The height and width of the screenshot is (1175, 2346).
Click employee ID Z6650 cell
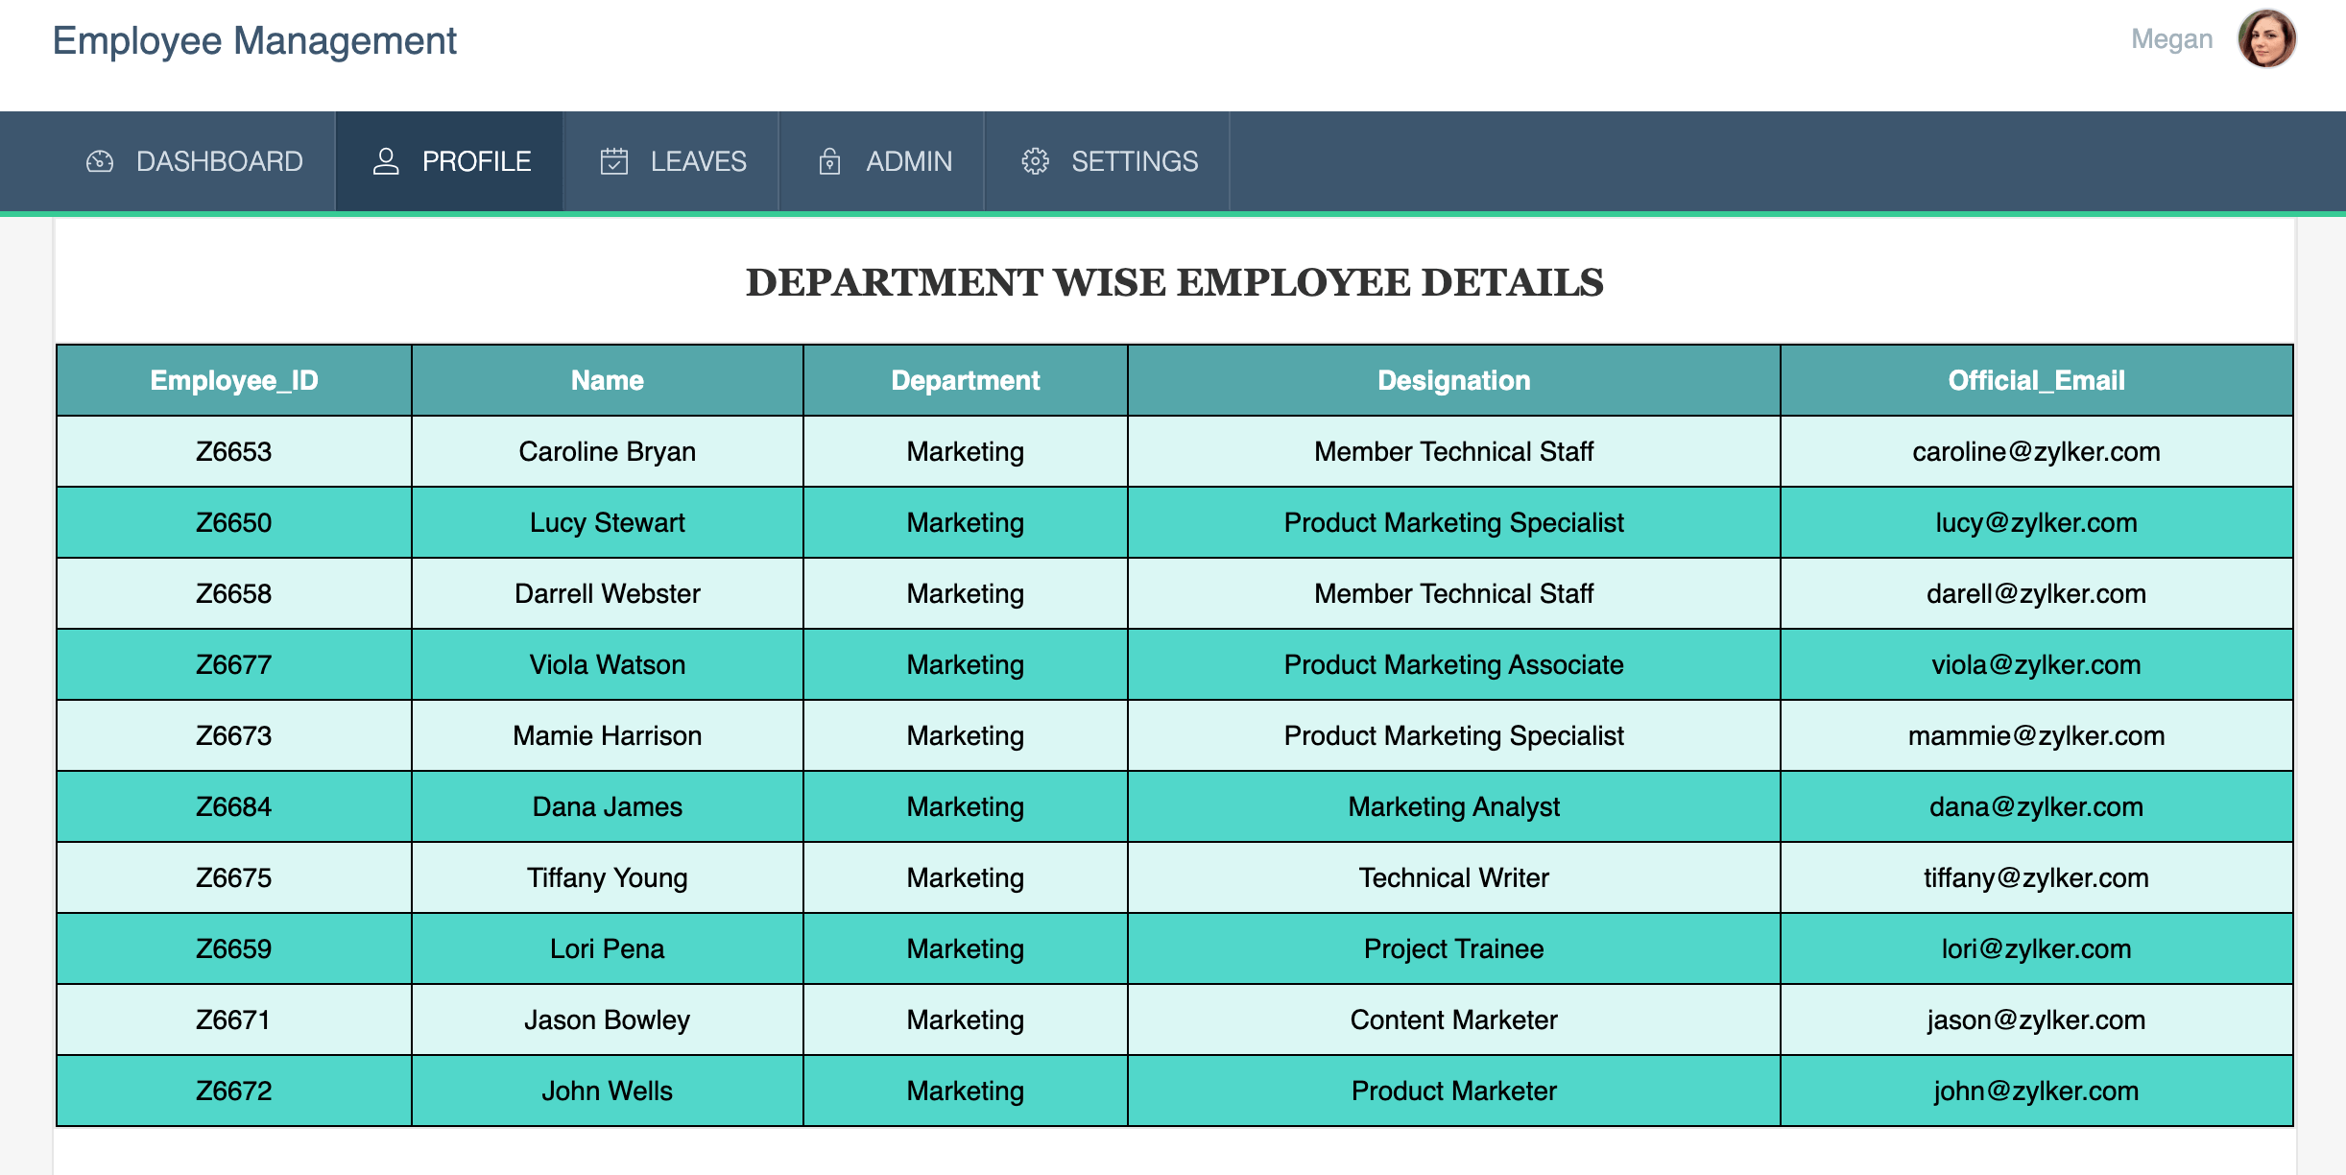point(233,522)
